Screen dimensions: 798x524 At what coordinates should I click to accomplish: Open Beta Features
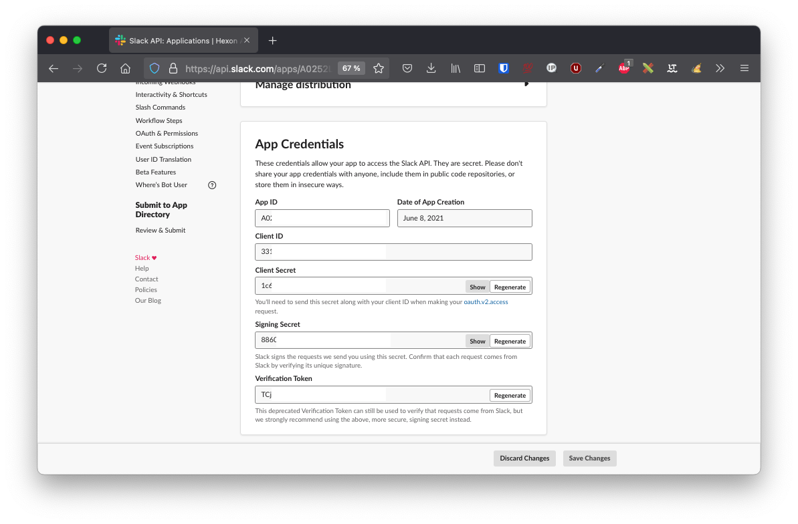[156, 172]
